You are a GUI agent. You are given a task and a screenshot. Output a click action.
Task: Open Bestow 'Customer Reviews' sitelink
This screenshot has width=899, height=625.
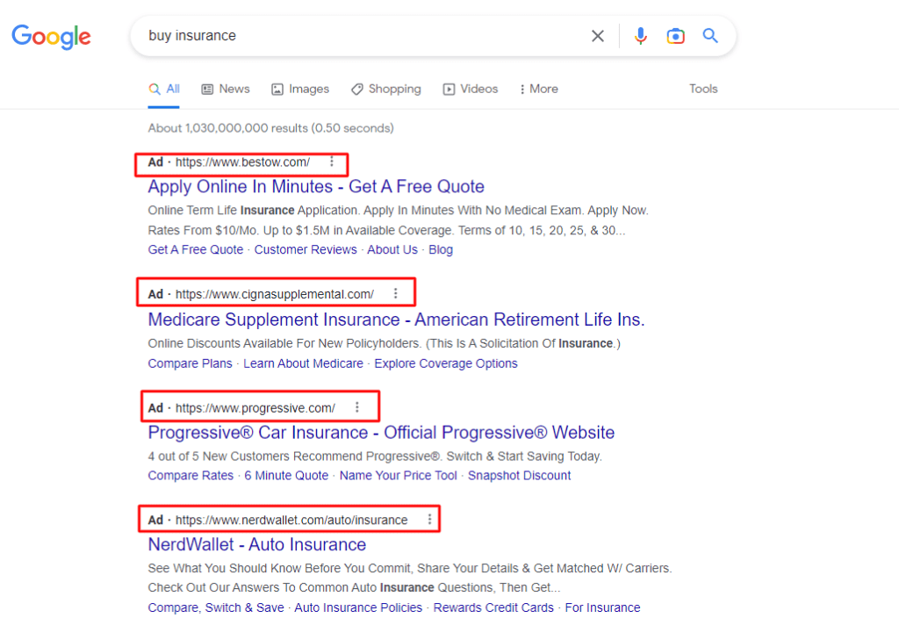tap(306, 249)
